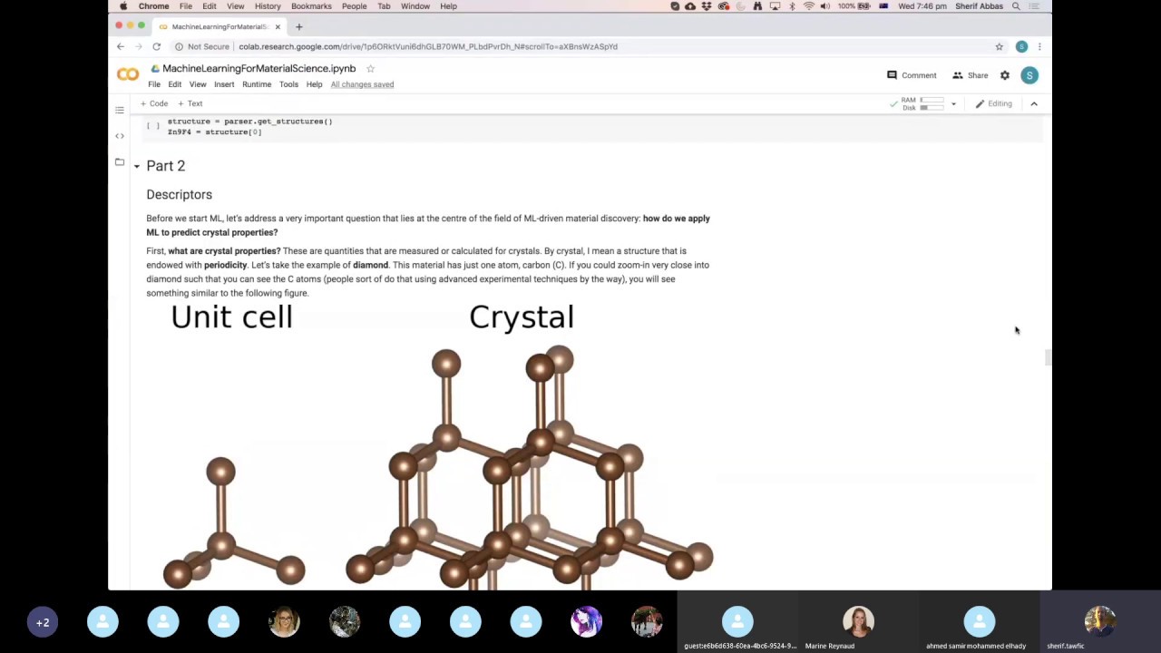This screenshot has width=1161, height=653.
Task: Open the table of contents sidebar icon
Action: tap(119, 110)
